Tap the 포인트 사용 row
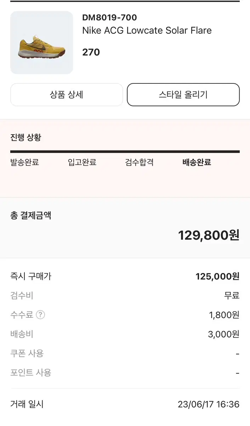Viewport: 250px width, 426px height. click(125, 373)
